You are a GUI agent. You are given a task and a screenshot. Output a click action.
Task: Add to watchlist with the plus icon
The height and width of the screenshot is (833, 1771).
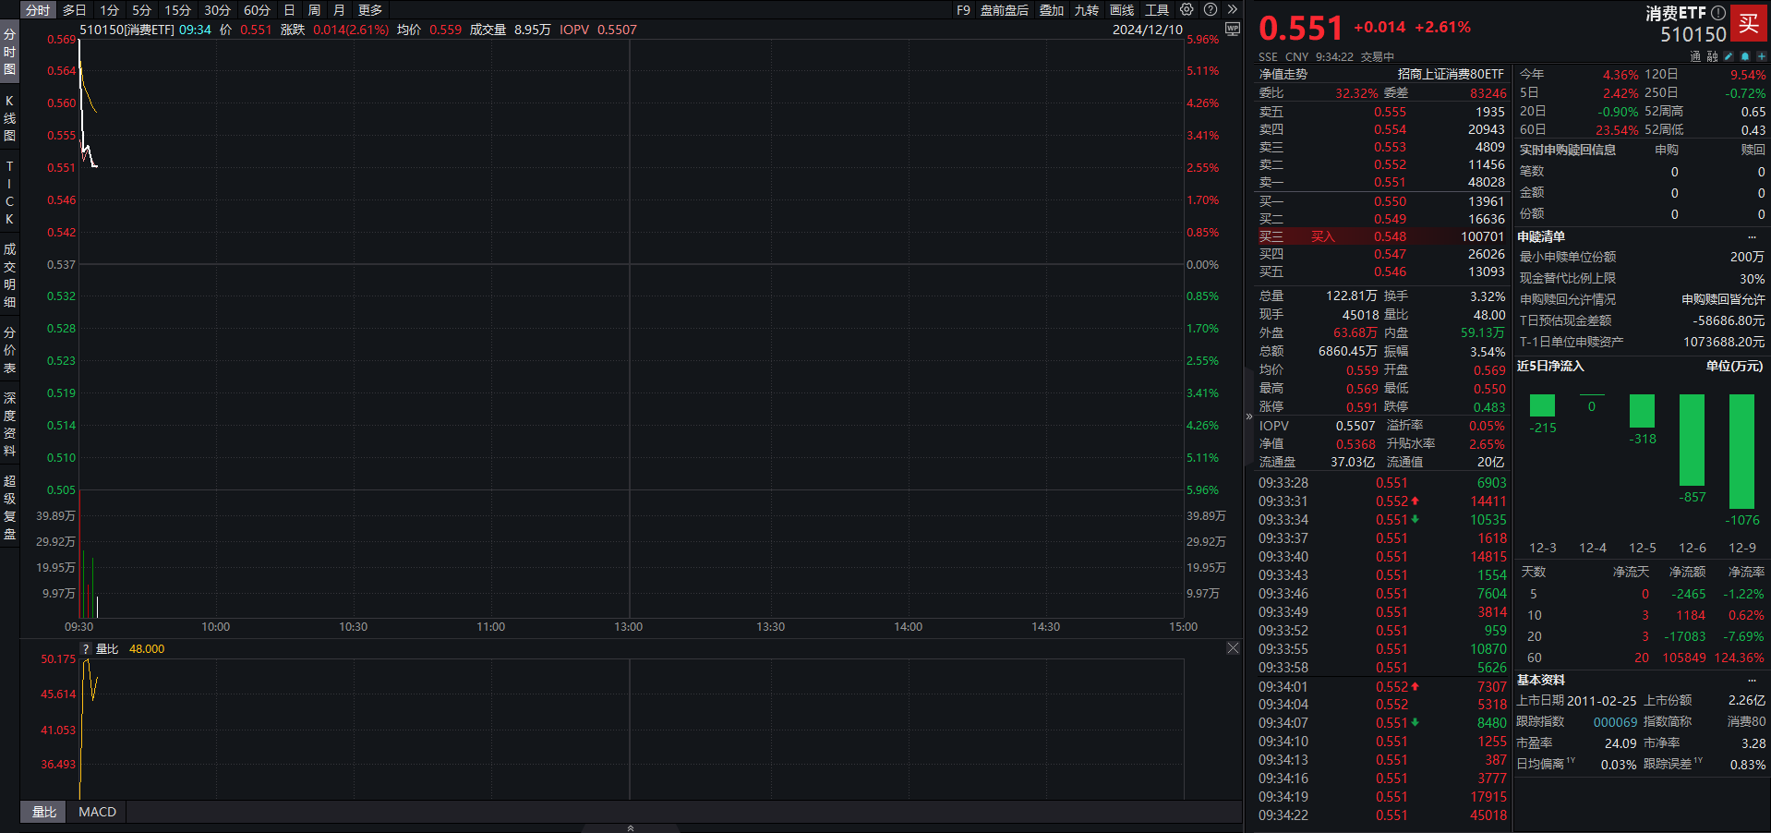(1761, 56)
